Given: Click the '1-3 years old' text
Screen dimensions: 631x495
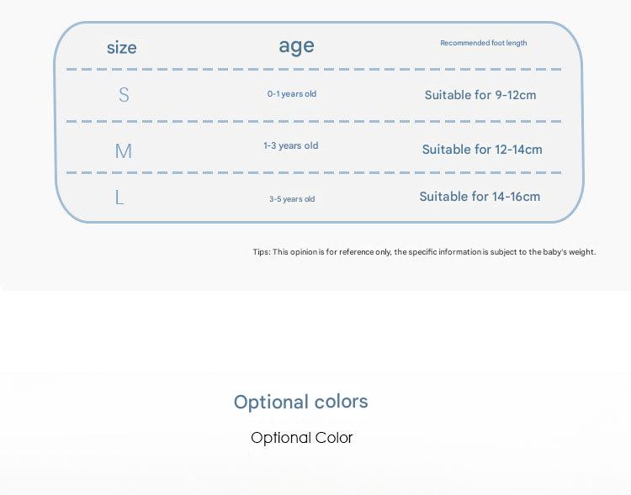Looking at the screenshot, I should 291,146.
